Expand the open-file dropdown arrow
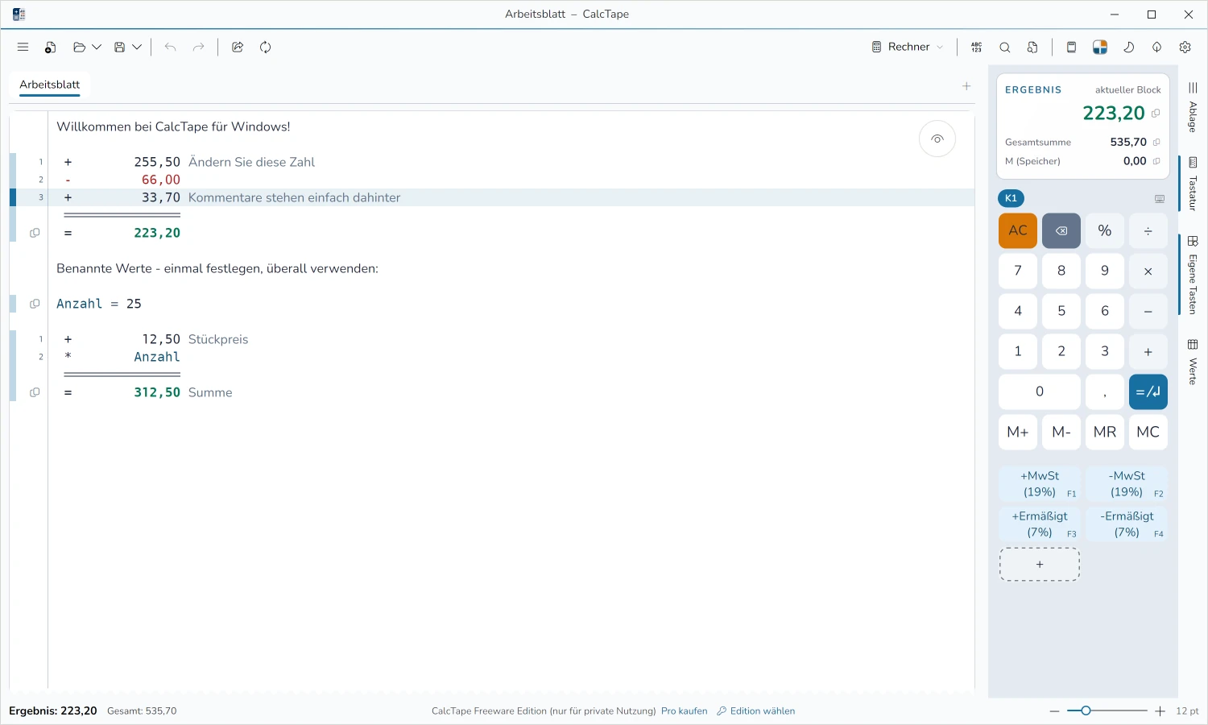Screen dimensions: 1208x725 pyautogui.click(x=97, y=48)
